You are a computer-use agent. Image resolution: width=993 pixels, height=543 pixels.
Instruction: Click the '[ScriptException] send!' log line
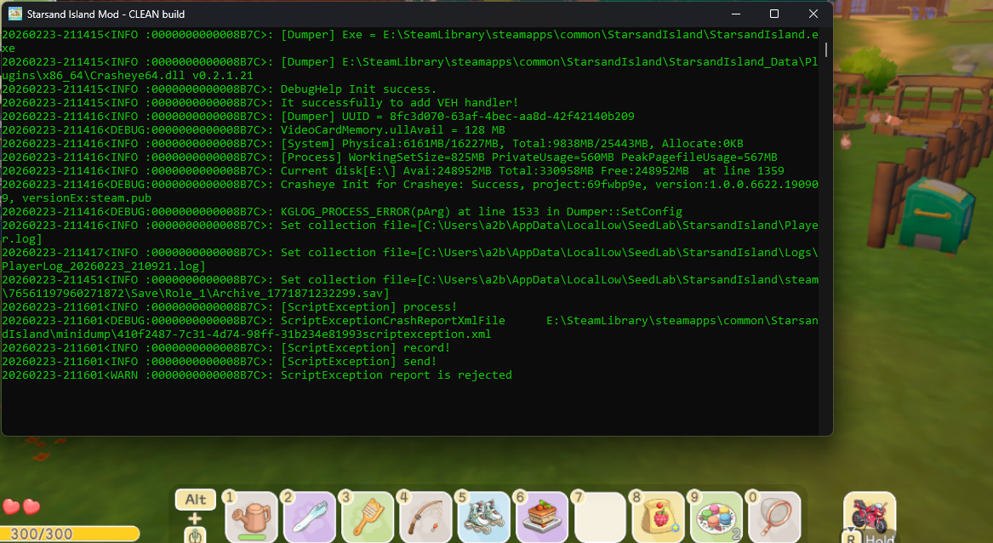(x=220, y=361)
